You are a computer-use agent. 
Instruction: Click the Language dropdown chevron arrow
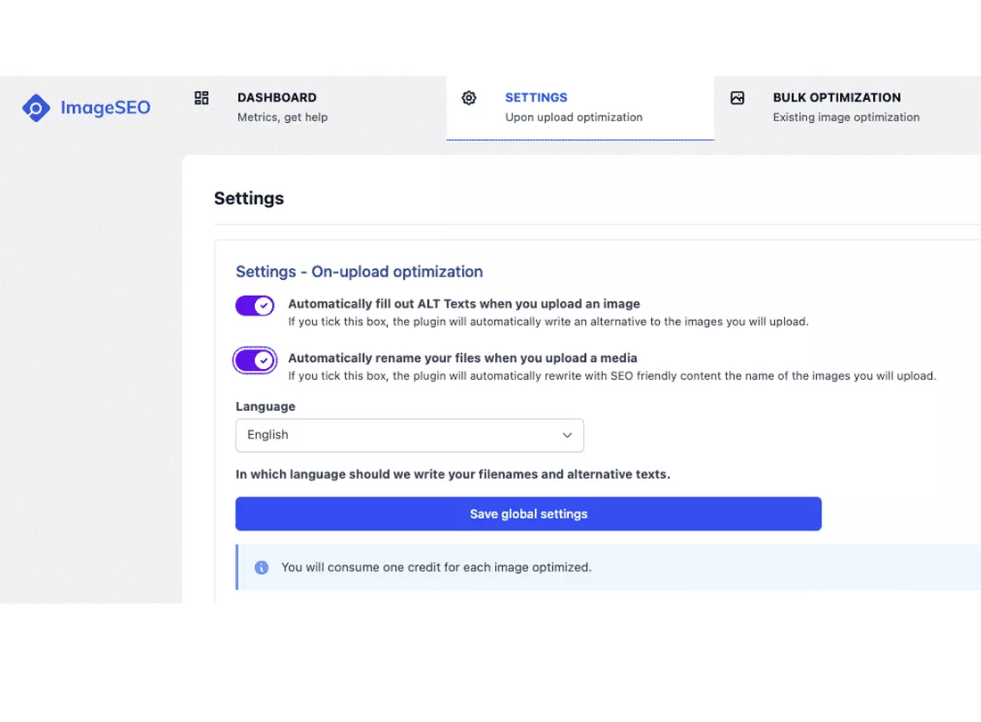click(567, 435)
